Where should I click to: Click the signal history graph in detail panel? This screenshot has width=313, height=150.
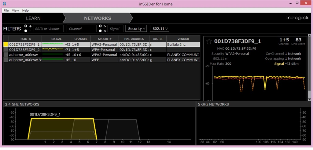[260, 84]
